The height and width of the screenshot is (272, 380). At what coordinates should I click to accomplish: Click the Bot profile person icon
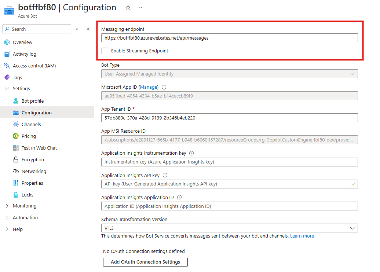[x=16, y=101]
